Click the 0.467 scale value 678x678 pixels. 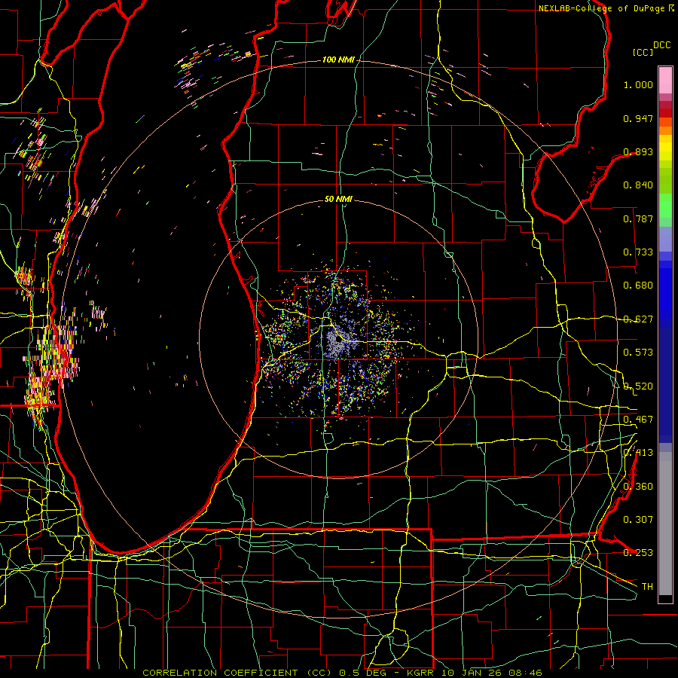click(x=638, y=420)
